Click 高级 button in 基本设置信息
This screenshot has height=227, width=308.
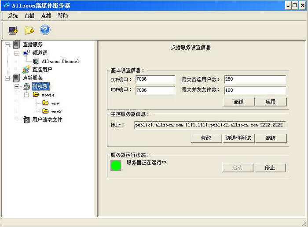click(238, 102)
